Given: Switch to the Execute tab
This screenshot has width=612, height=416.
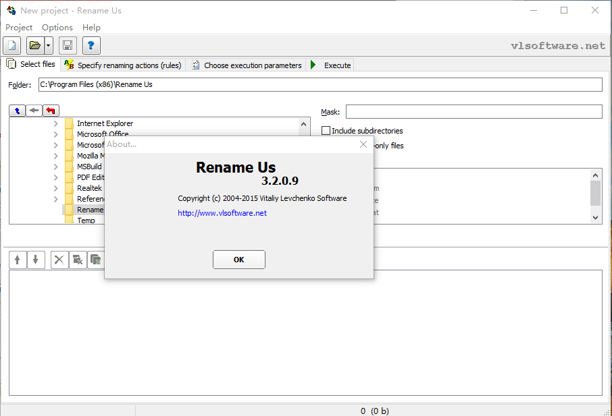Looking at the screenshot, I should coord(331,65).
